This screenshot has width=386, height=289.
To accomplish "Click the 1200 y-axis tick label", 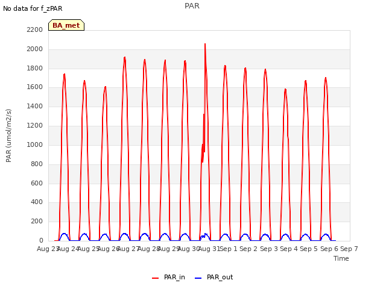I will [x=35, y=126].
